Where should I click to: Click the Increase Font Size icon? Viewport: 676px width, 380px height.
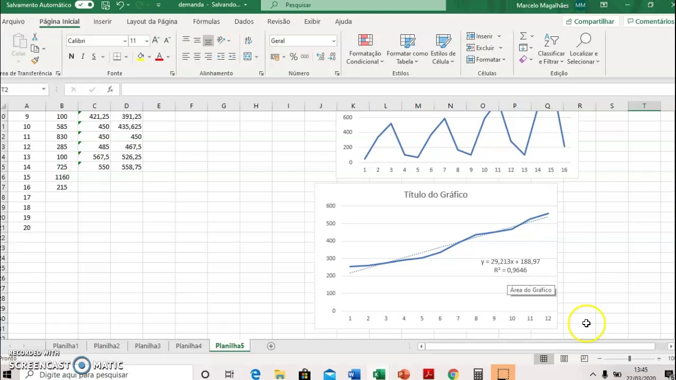point(156,41)
